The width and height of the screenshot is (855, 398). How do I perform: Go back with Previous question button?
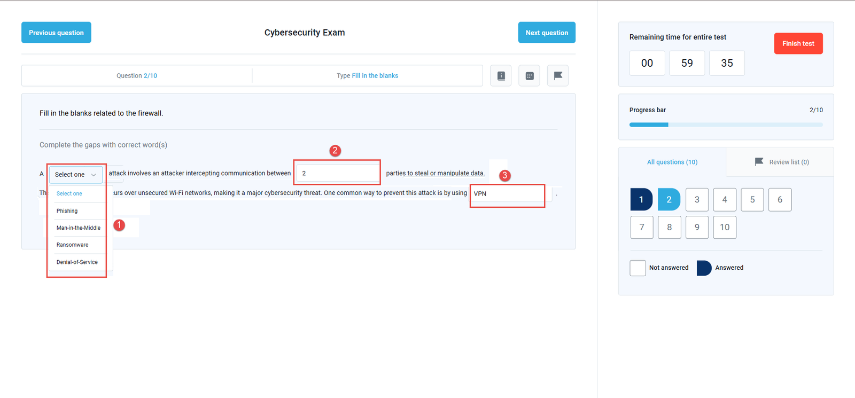[x=56, y=33]
